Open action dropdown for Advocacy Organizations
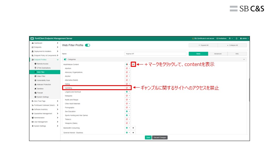 point(128,72)
